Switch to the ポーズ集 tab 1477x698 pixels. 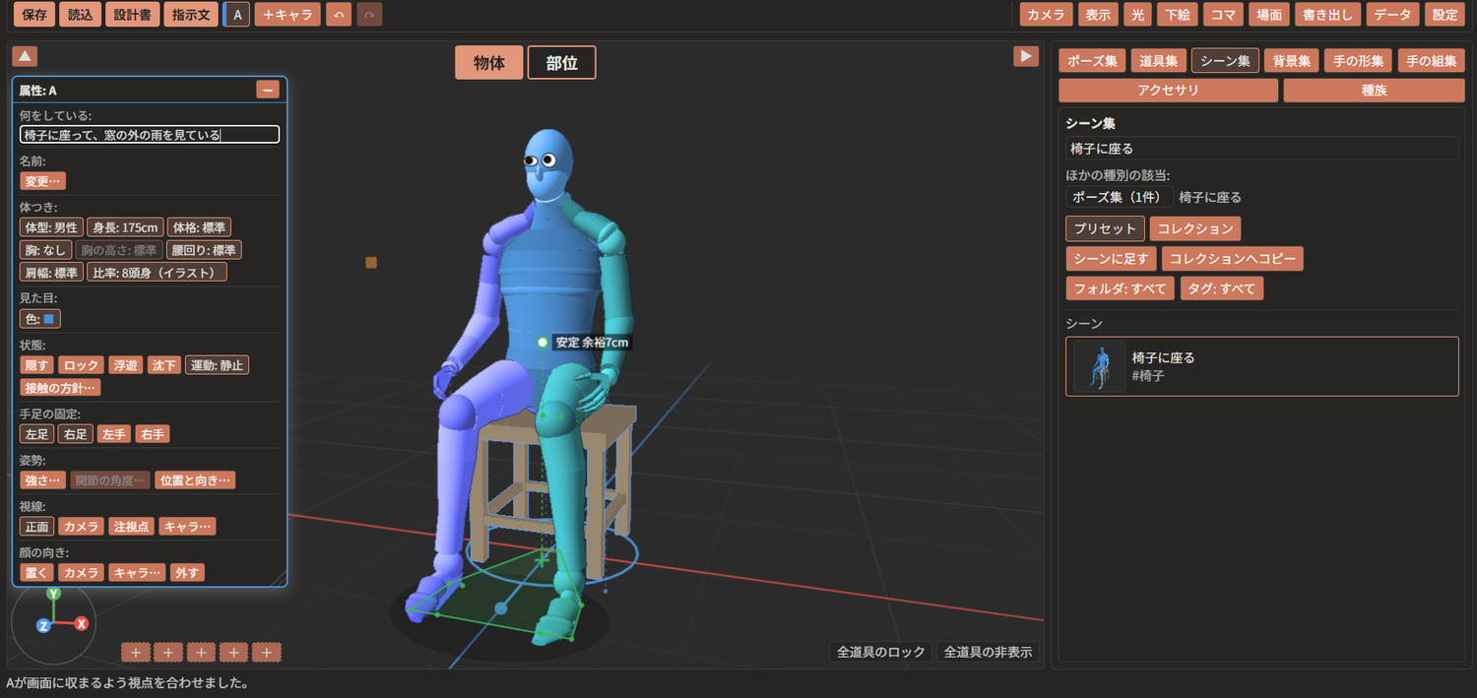1092,61
